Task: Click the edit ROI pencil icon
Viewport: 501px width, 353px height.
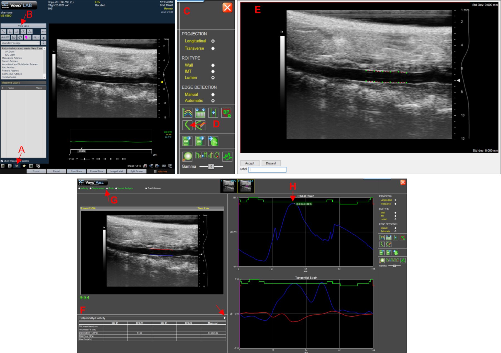Action: click(x=200, y=125)
